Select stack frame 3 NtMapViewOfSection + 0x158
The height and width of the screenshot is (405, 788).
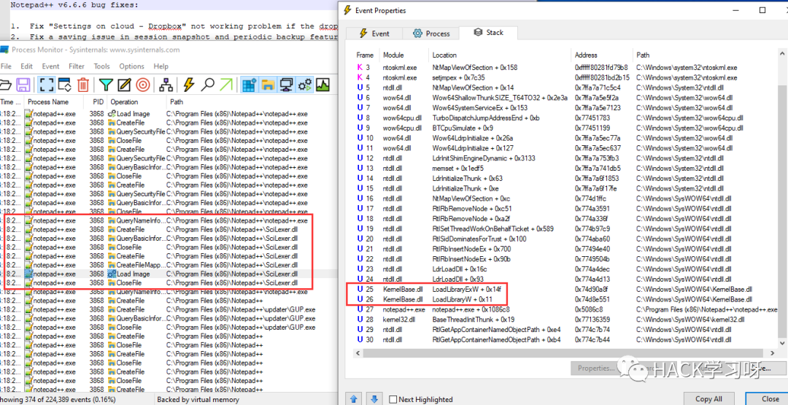(565, 67)
